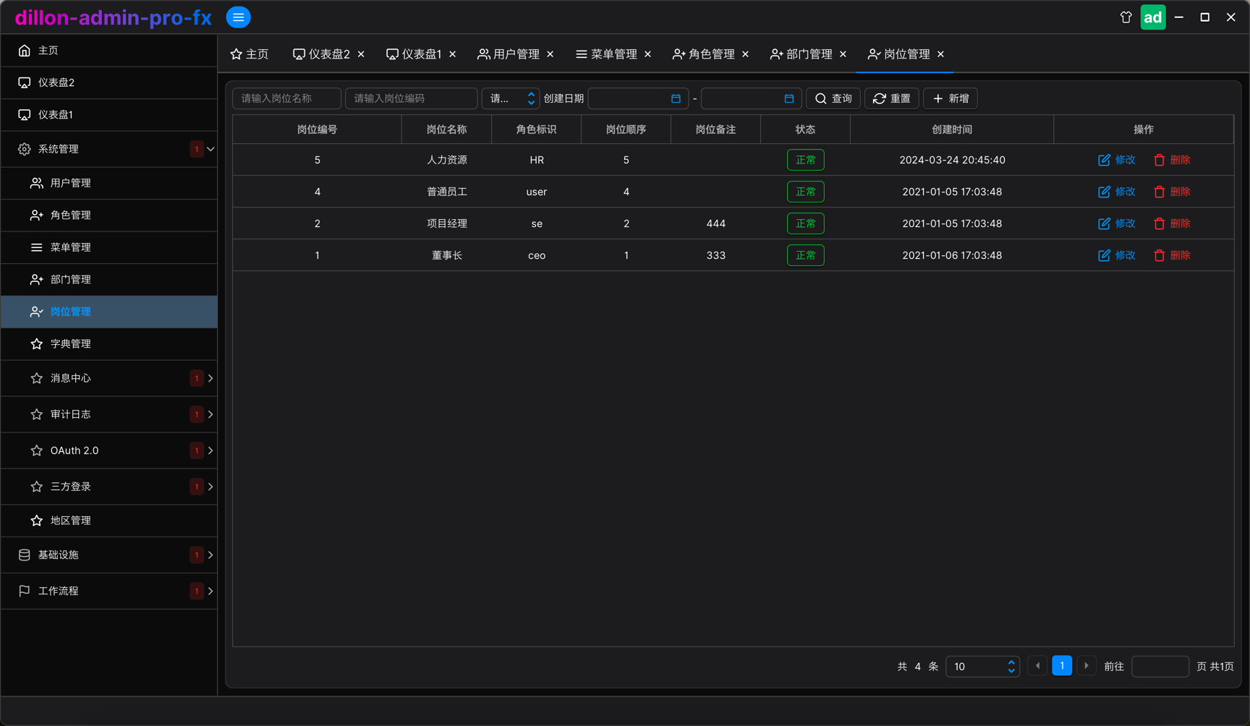This screenshot has width=1250, height=726.
Task: Close the 仪表盘1 tab
Action: point(452,54)
